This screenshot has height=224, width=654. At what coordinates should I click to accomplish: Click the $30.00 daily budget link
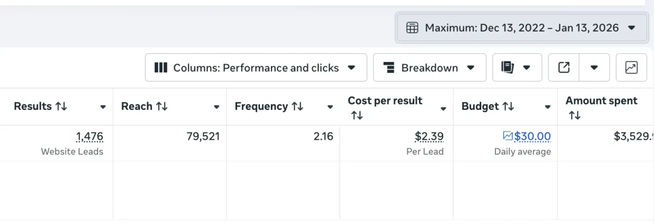click(x=532, y=136)
